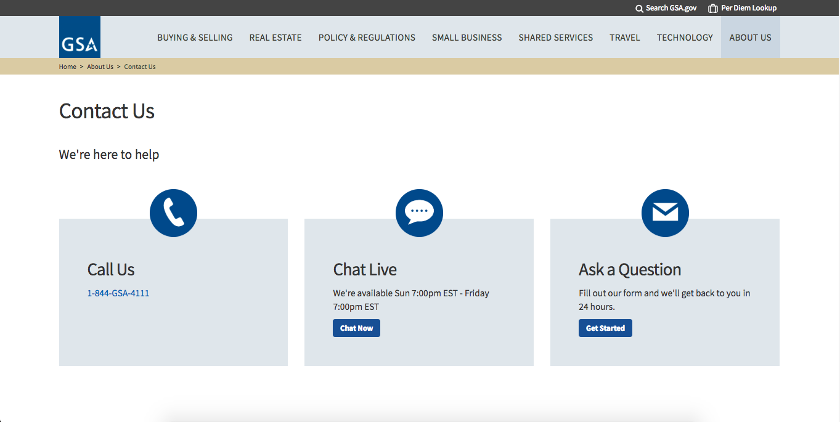This screenshot has width=840, height=422.
Task: Click the envelope circle icon
Action: coord(665,213)
